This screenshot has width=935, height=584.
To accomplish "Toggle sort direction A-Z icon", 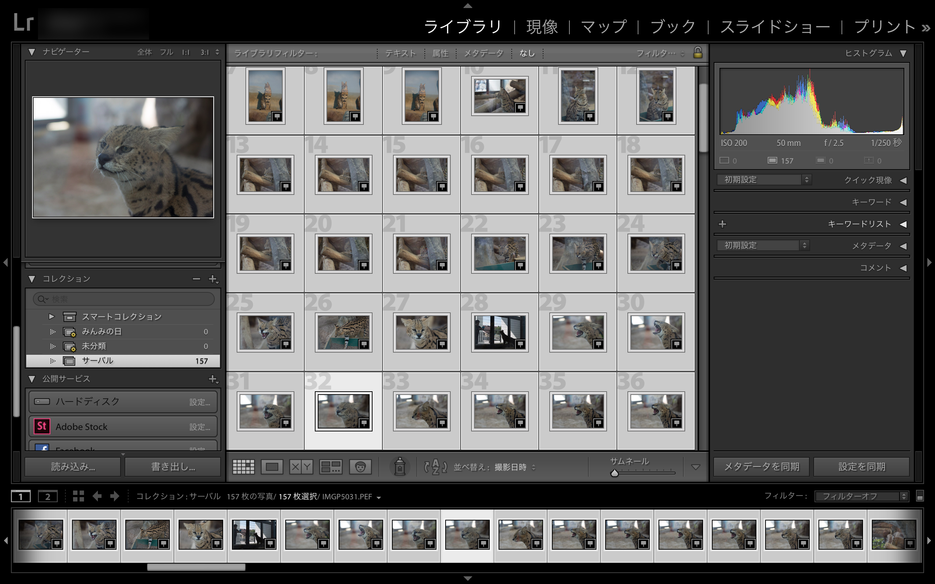I will 435,467.
